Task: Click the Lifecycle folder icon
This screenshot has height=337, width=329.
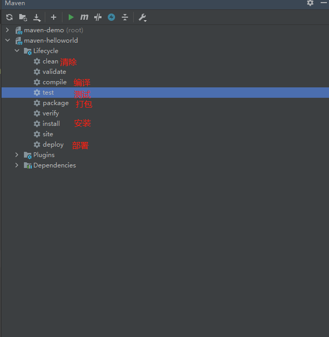Action: click(28, 51)
